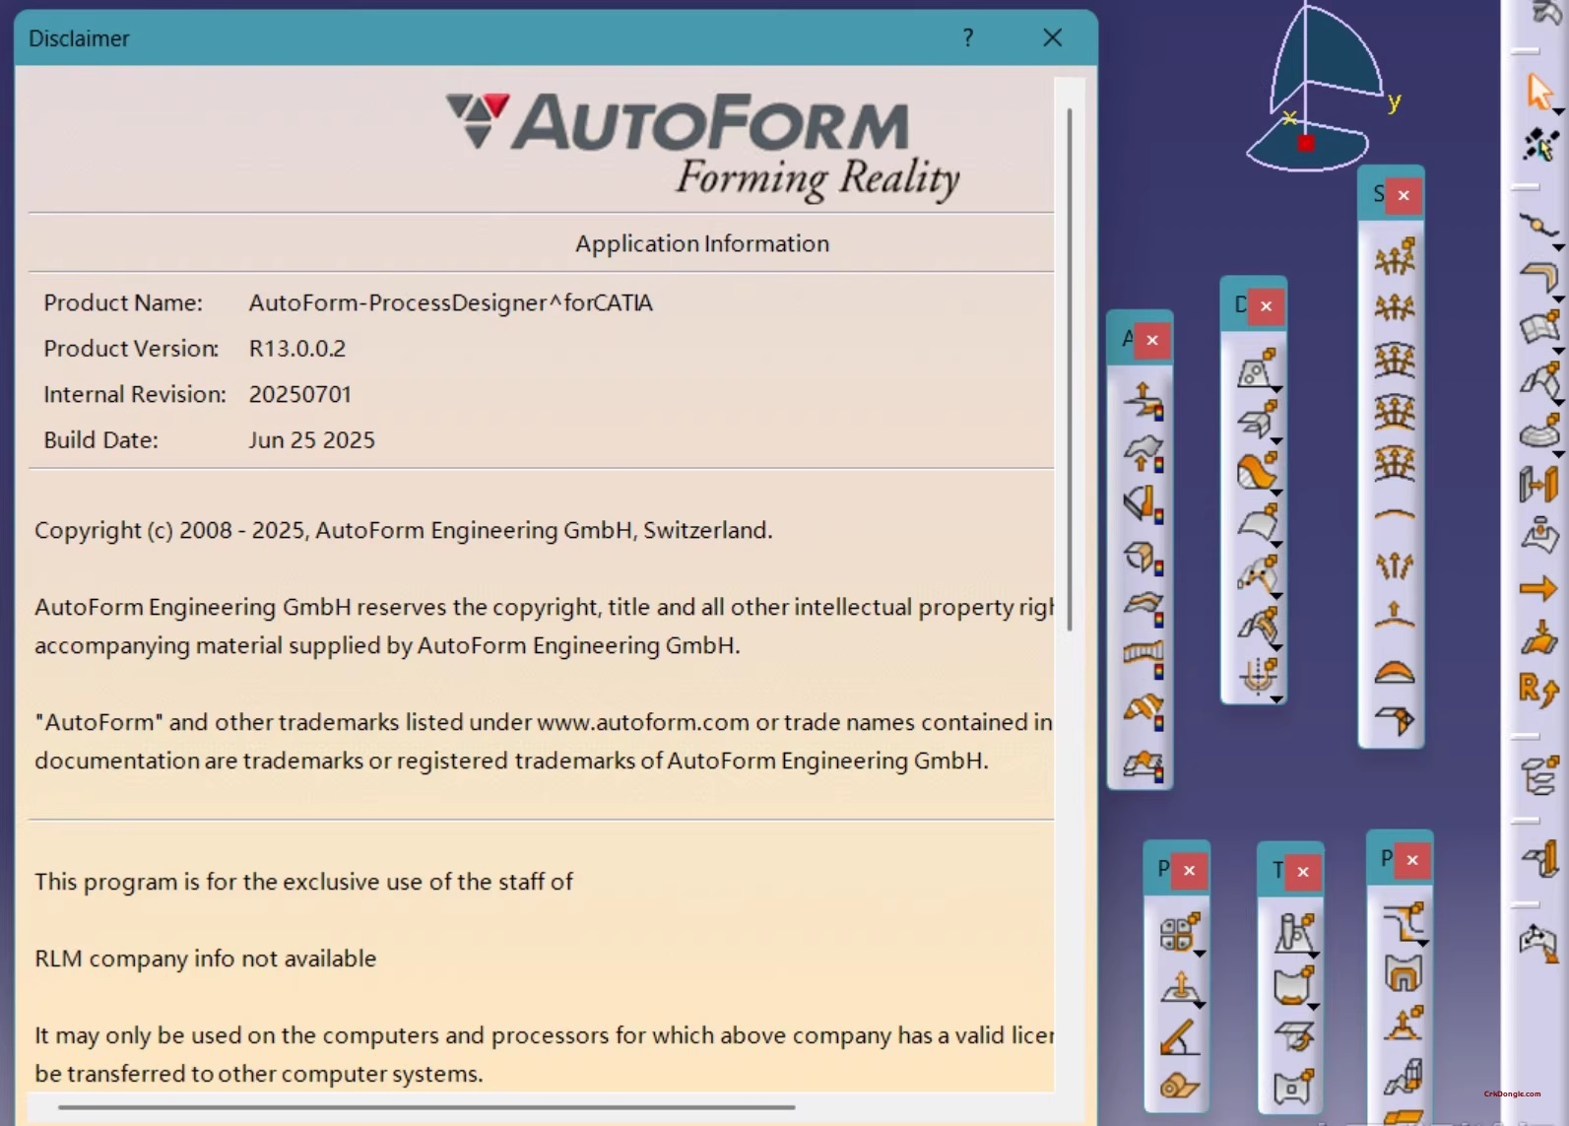Viewport: 1569px width, 1126px height.
Task: Click the plate with orange wall icon
Action: pos(1540,859)
